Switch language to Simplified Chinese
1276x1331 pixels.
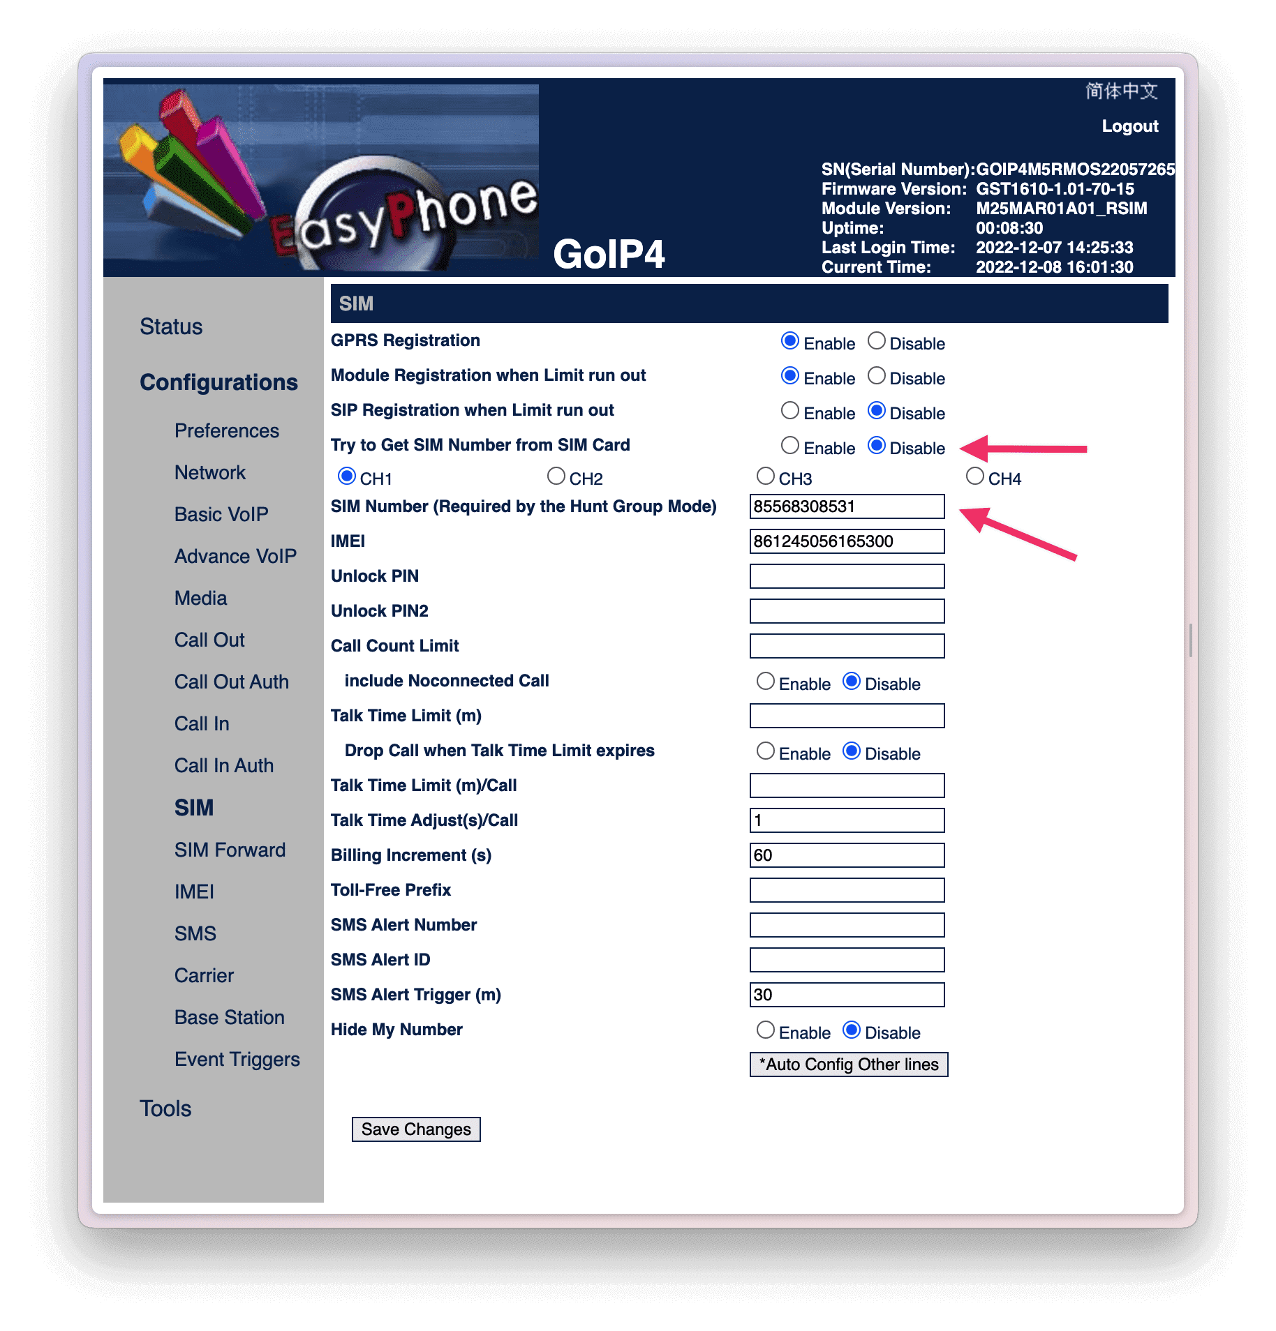[1121, 91]
